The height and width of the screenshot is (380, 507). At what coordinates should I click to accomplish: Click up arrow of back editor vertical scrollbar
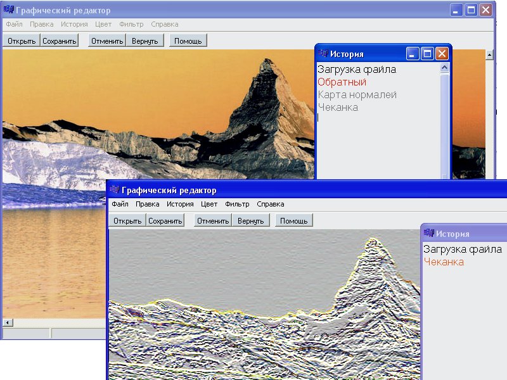tap(489, 55)
